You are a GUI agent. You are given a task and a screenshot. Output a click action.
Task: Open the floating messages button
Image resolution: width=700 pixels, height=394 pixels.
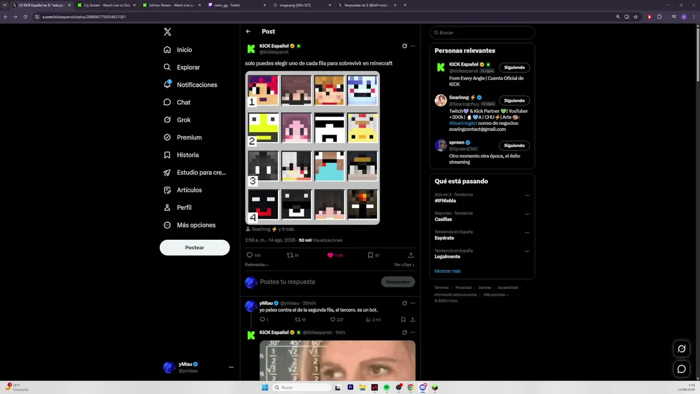coord(681,369)
